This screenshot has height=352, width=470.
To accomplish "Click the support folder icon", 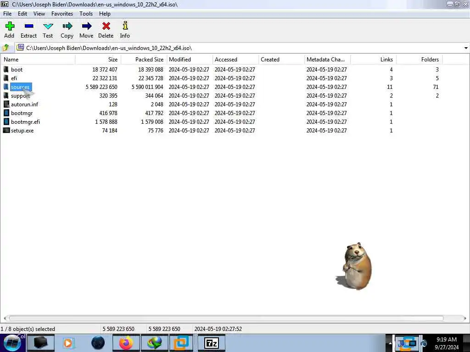I will click(6, 95).
